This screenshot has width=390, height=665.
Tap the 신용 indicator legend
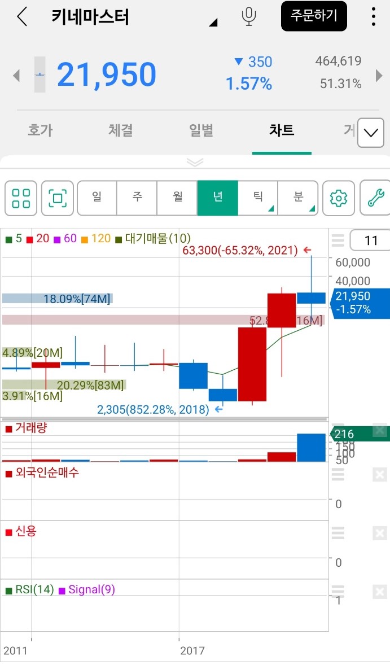tap(21, 531)
